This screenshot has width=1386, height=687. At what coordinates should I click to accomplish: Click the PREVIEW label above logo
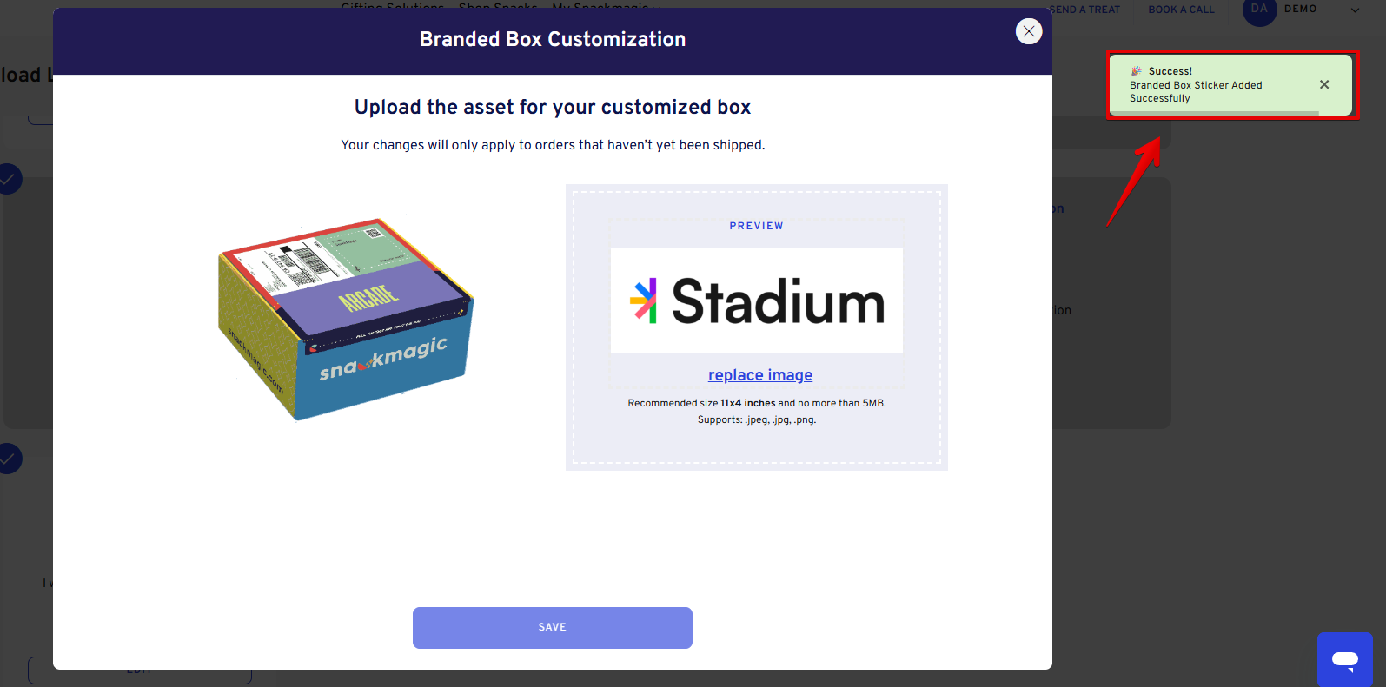point(757,226)
